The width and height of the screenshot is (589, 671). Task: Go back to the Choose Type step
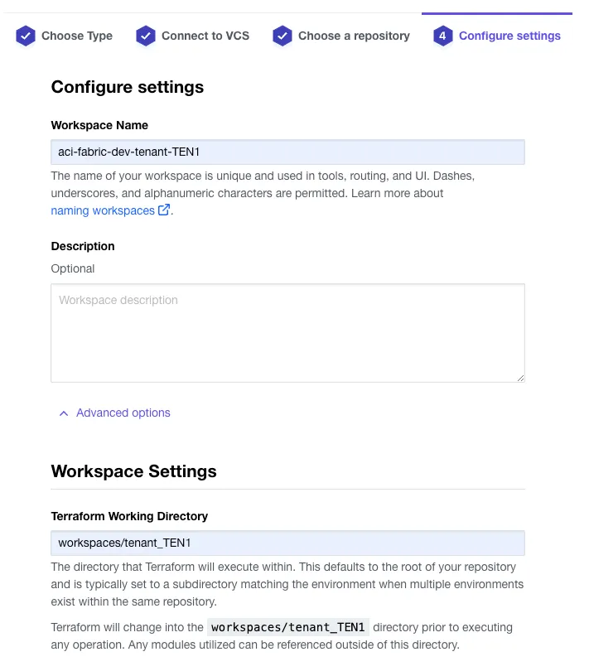tap(77, 36)
